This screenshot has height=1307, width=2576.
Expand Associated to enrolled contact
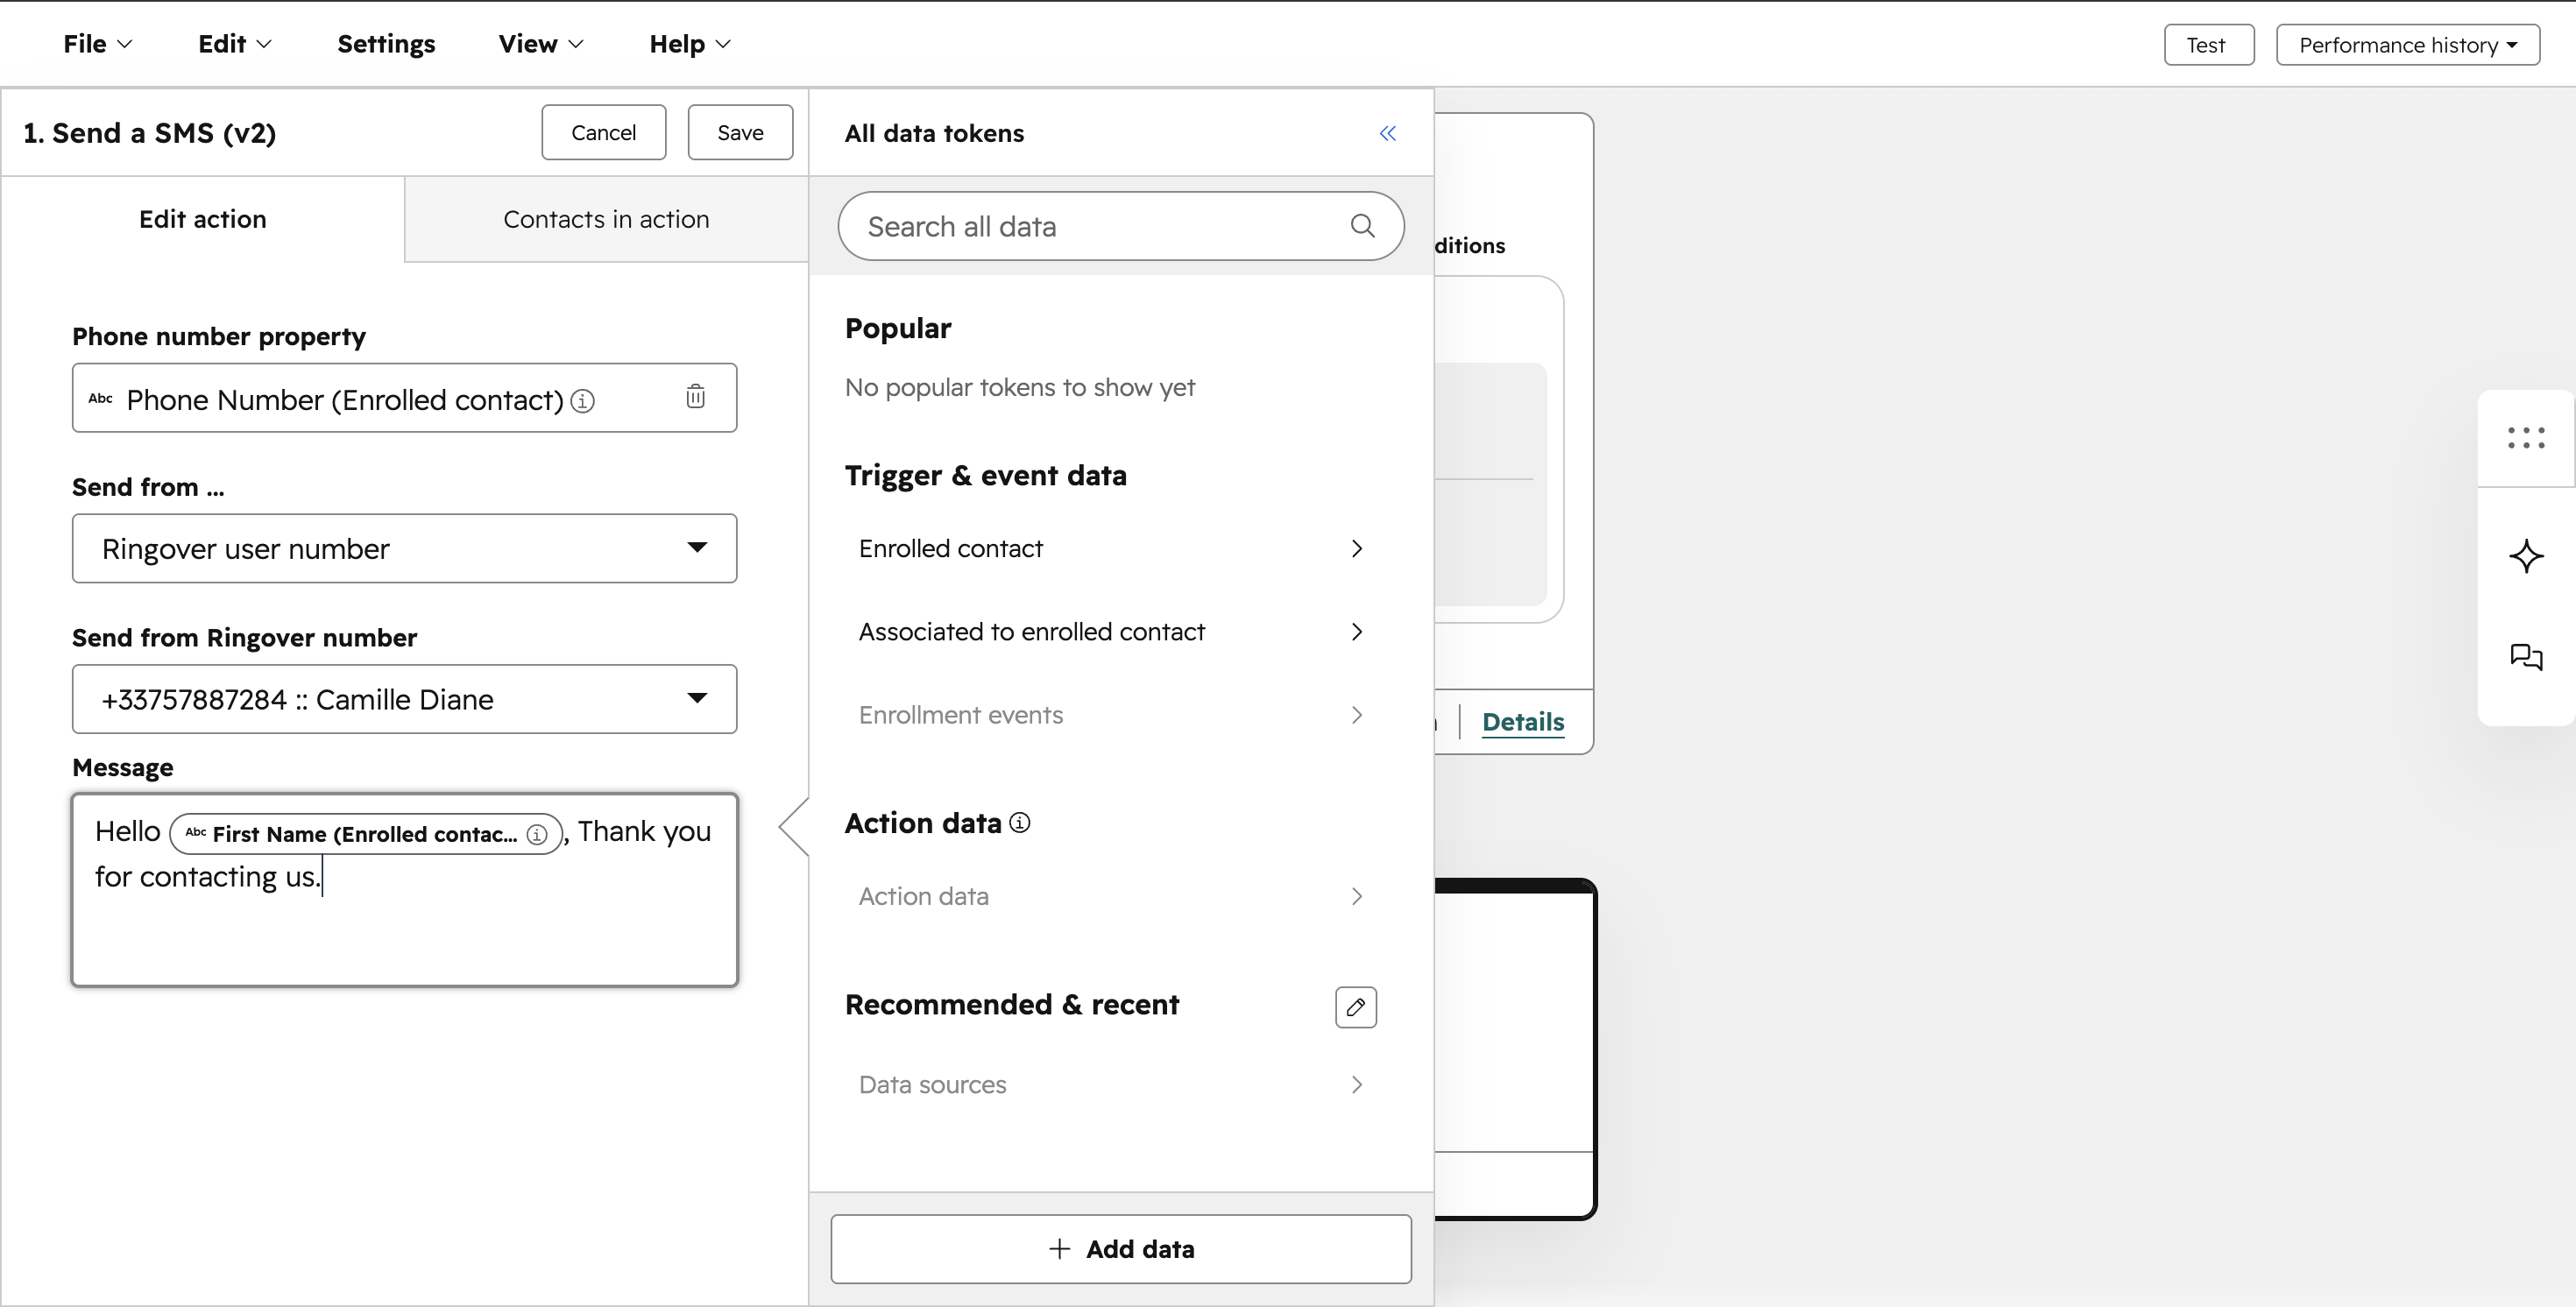[1110, 632]
